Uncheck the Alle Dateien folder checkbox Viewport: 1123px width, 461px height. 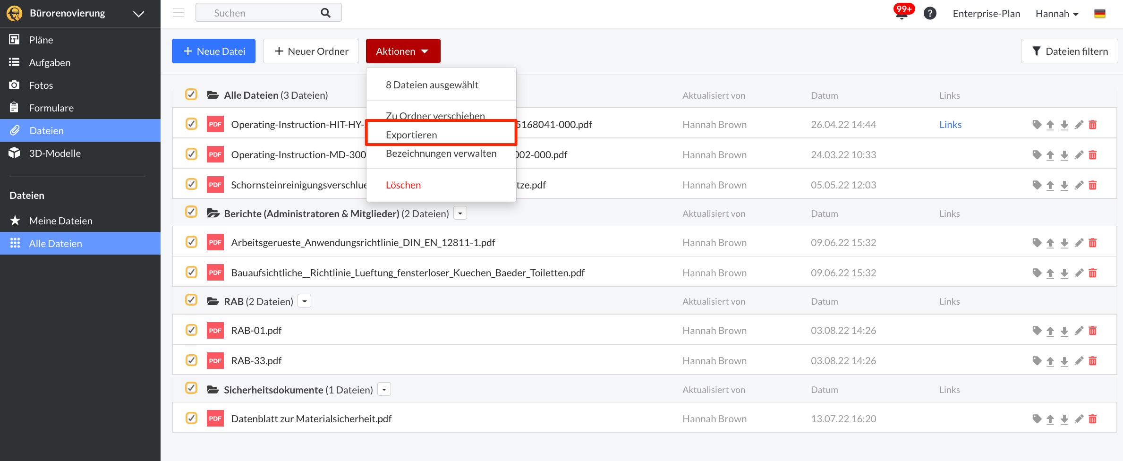pos(191,94)
